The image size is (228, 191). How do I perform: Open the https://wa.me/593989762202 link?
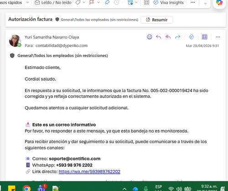pyautogui.click(x=89, y=172)
